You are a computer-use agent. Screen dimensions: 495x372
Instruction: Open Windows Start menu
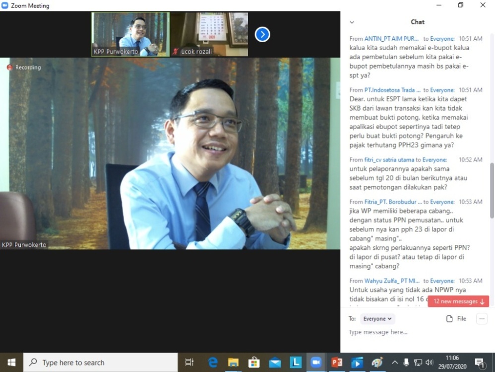11,363
